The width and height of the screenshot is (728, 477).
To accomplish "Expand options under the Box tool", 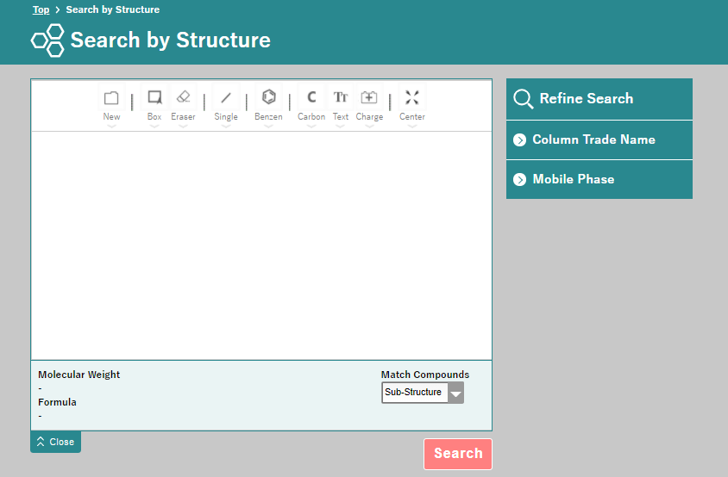I will point(154,126).
